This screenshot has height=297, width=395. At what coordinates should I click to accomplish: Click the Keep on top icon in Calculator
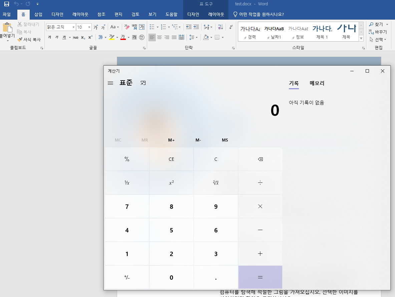point(143,83)
